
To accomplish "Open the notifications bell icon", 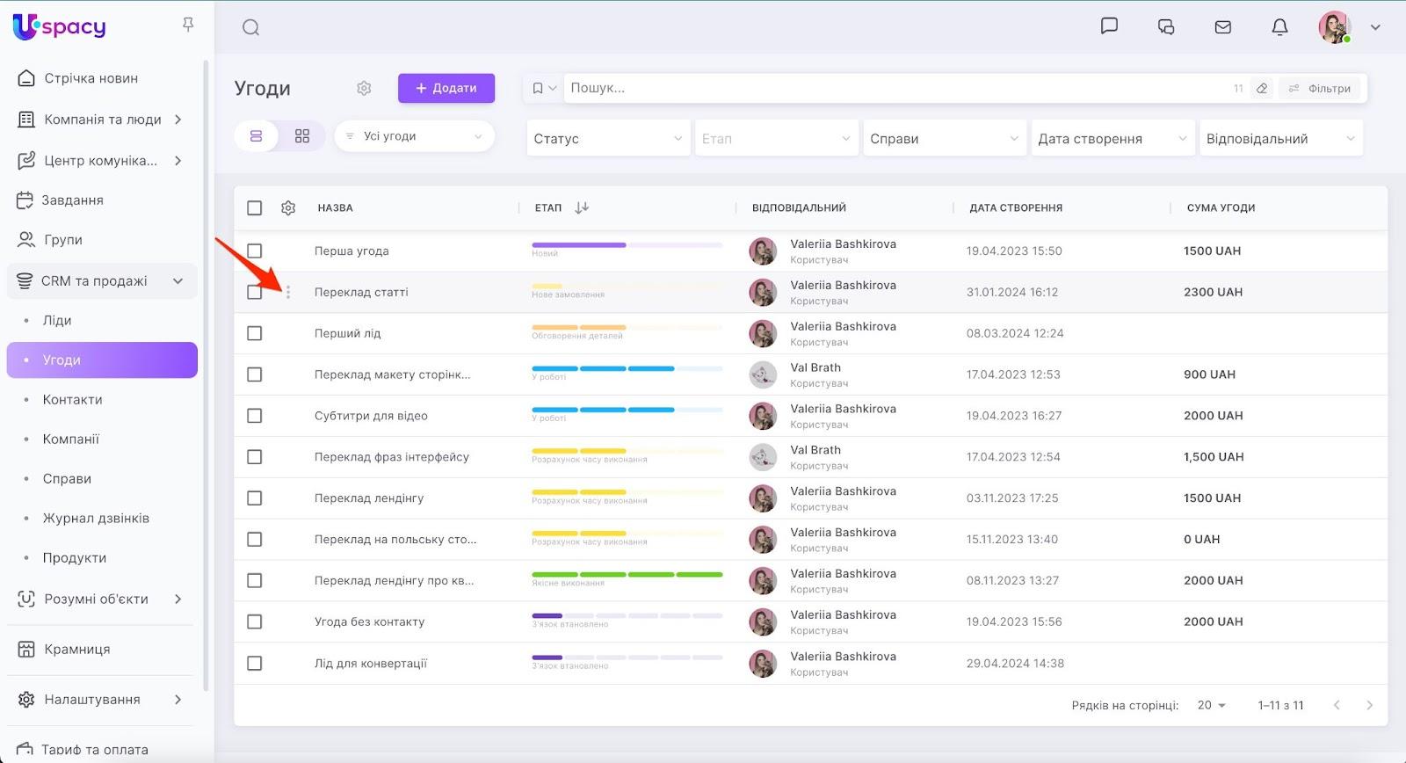I will pyautogui.click(x=1279, y=27).
